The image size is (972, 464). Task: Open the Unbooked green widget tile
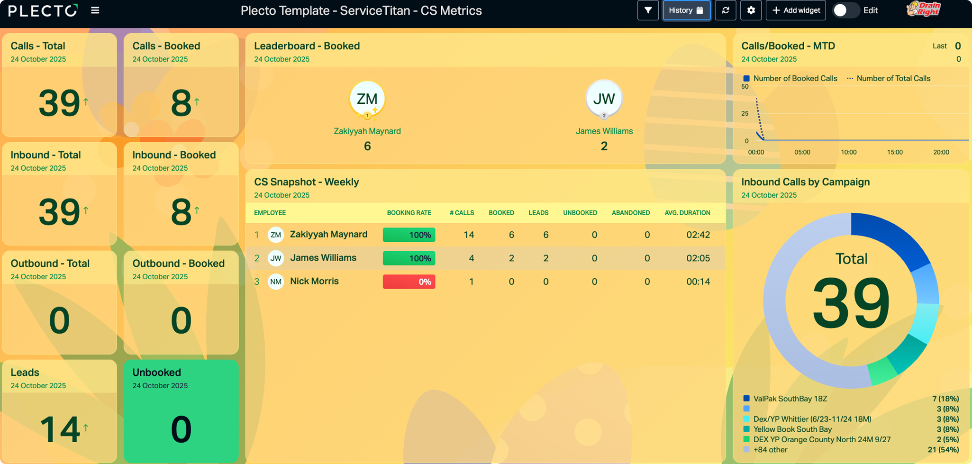(181, 411)
